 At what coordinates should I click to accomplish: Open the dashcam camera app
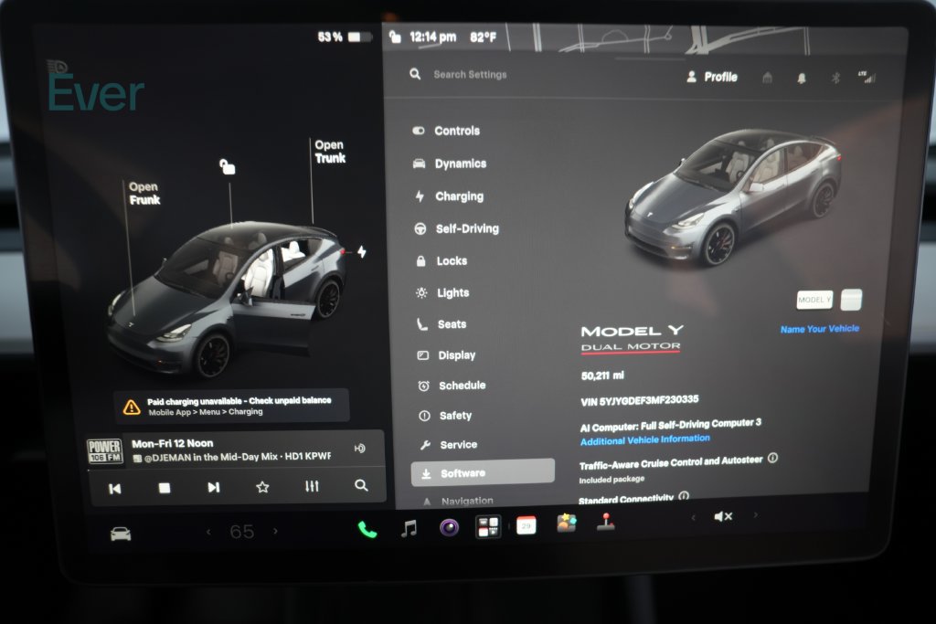449,527
